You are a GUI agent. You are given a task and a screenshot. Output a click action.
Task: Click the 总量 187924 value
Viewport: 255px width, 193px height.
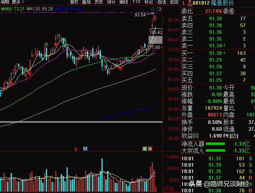pos(213,108)
